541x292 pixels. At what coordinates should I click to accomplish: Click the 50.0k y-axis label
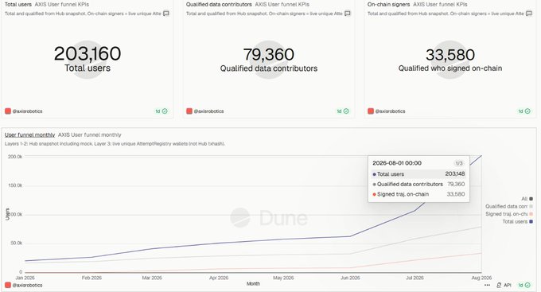pyautogui.click(x=16, y=243)
